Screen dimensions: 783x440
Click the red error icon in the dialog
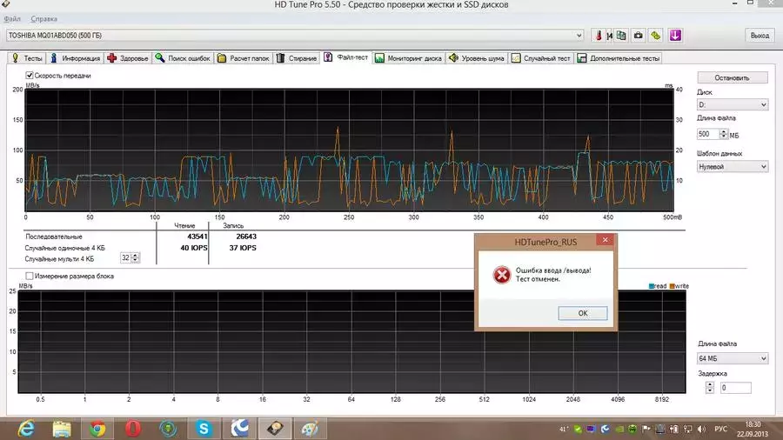point(501,275)
